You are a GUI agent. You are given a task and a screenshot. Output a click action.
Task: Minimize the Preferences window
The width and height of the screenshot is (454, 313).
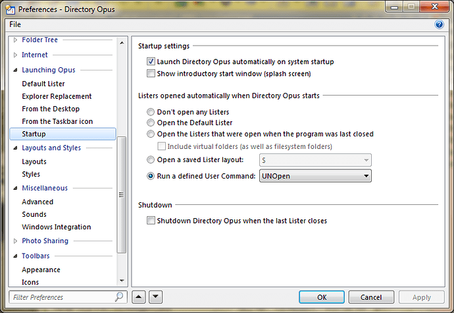point(394,7)
